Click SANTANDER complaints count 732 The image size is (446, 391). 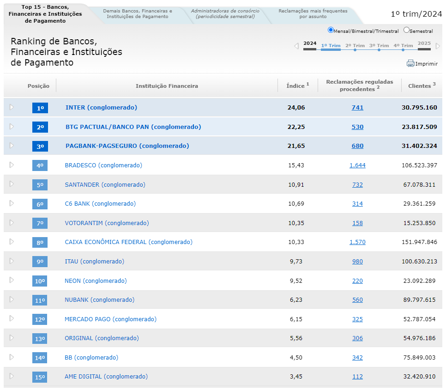[357, 184]
